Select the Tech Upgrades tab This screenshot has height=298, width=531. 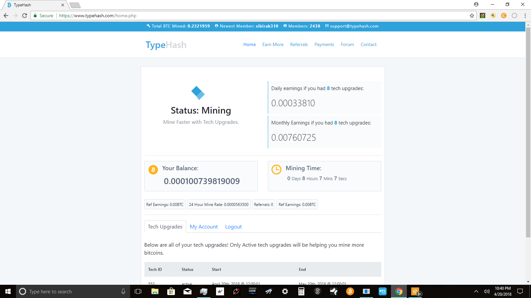[x=165, y=227]
